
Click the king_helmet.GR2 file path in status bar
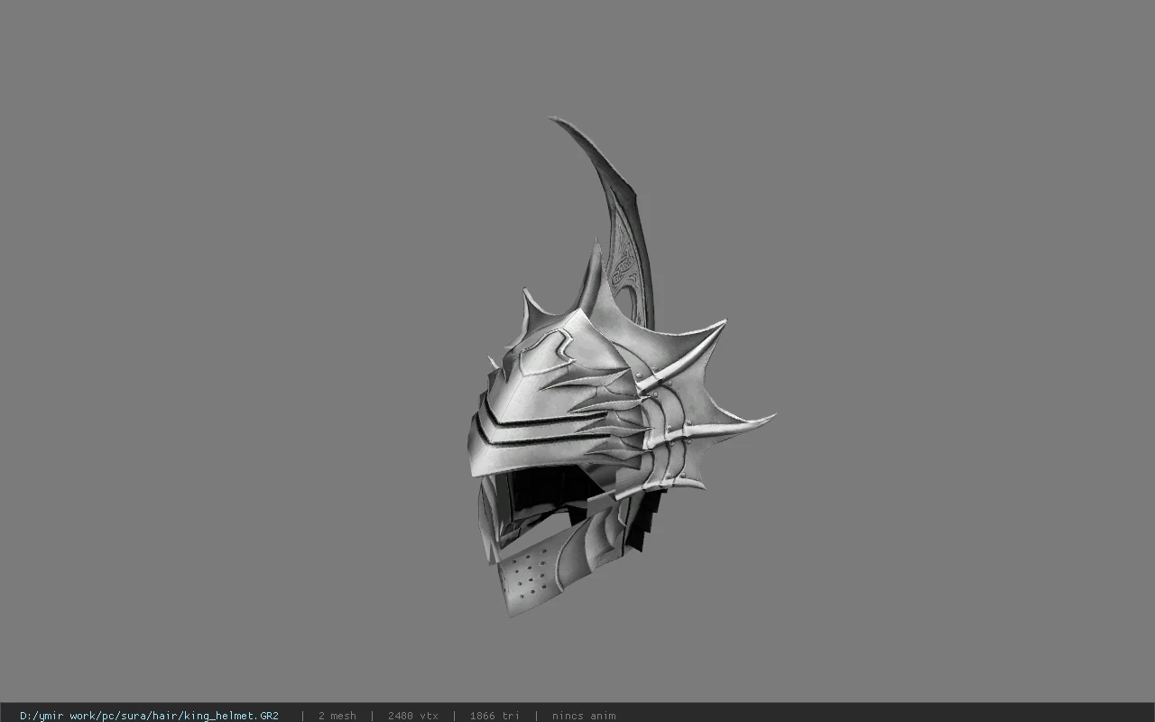click(149, 716)
